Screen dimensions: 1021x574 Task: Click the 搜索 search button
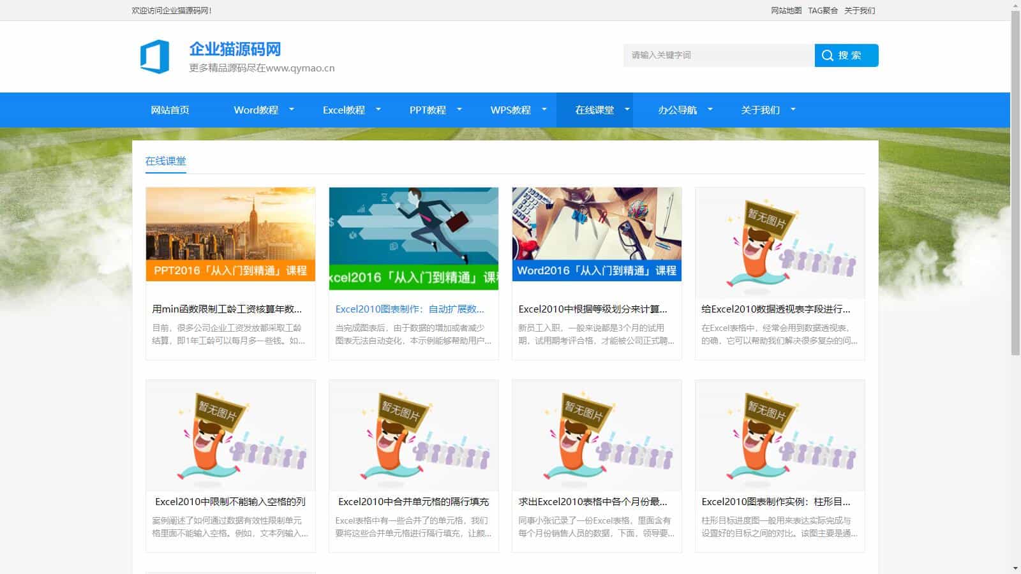pos(846,55)
